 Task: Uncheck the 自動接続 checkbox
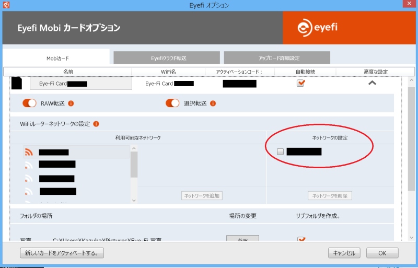pyautogui.click(x=301, y=83)
